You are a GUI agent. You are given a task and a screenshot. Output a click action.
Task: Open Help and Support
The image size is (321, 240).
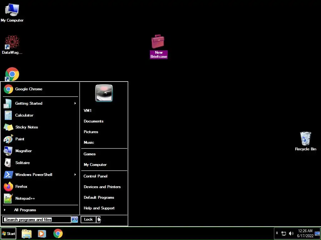99,208
